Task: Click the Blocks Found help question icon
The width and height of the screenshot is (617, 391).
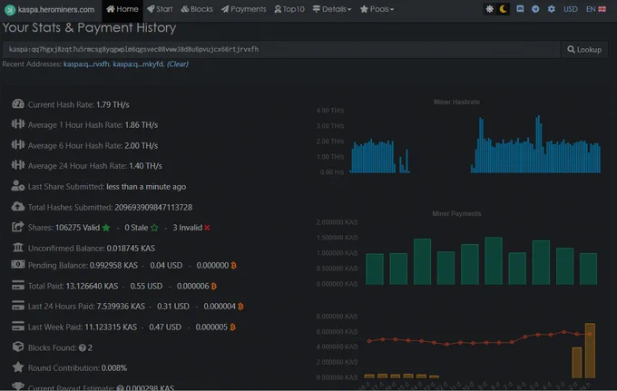Action: pyautogui.click(x=82, y=348)
